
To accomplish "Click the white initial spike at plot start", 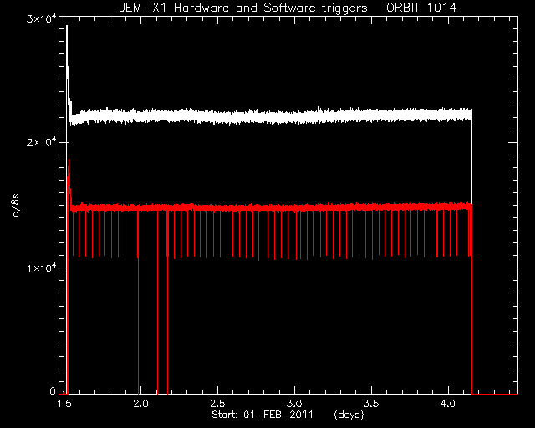I will pyautogui.click(x=67, y=69).
